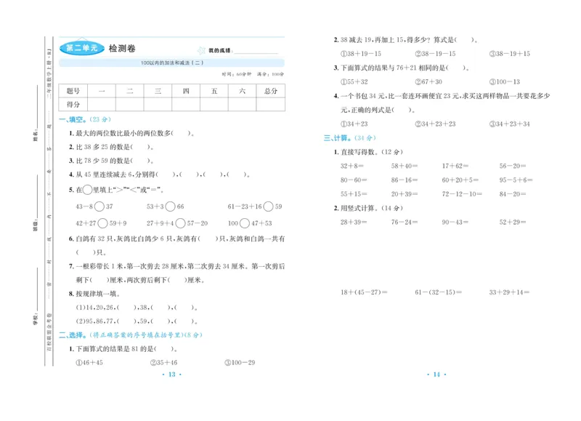This screenshot has width=581, height=421.
Task: Switch to the 100以内的加法和减法（二）subtitle banner
Action: pyautogui.click(x=173, y=61)
